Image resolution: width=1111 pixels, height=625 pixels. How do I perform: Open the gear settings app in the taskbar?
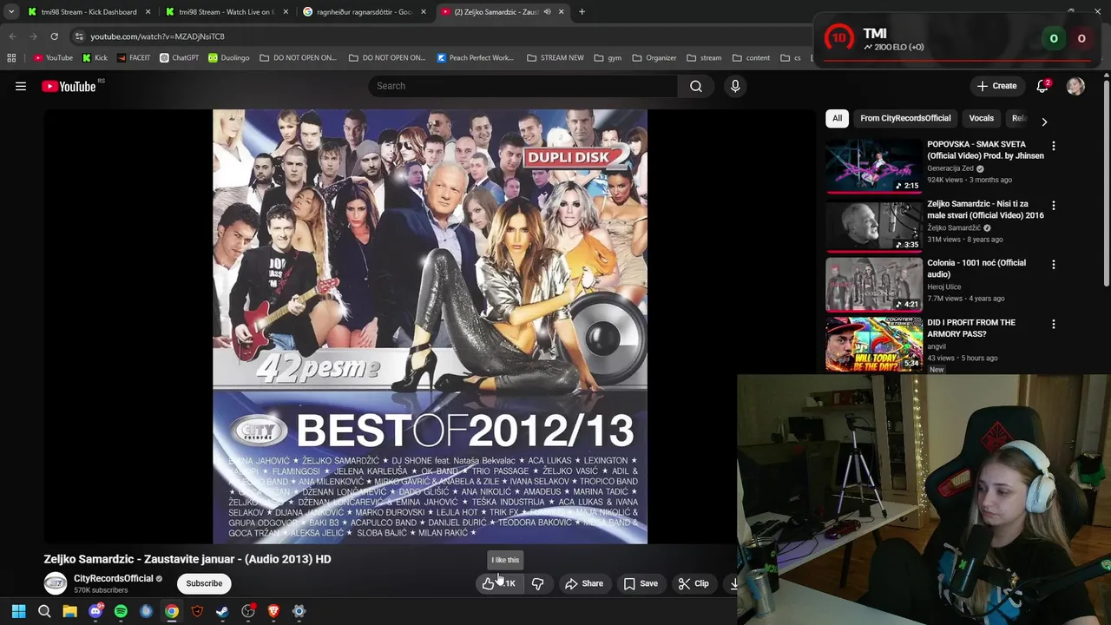(x=299, y=611)
